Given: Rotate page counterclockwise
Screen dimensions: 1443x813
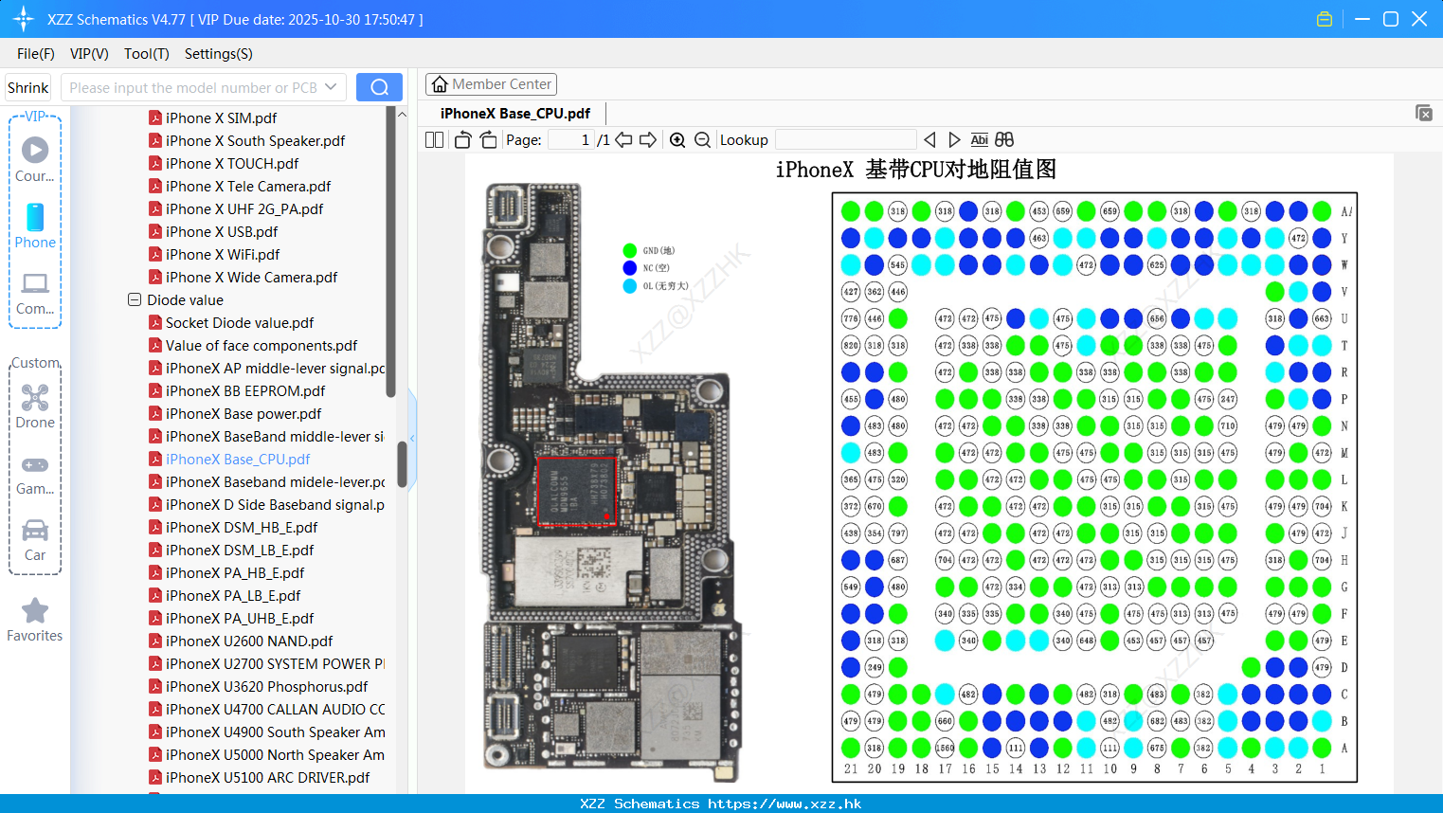Looking at the screenshot, I should [x=462, y=139].
